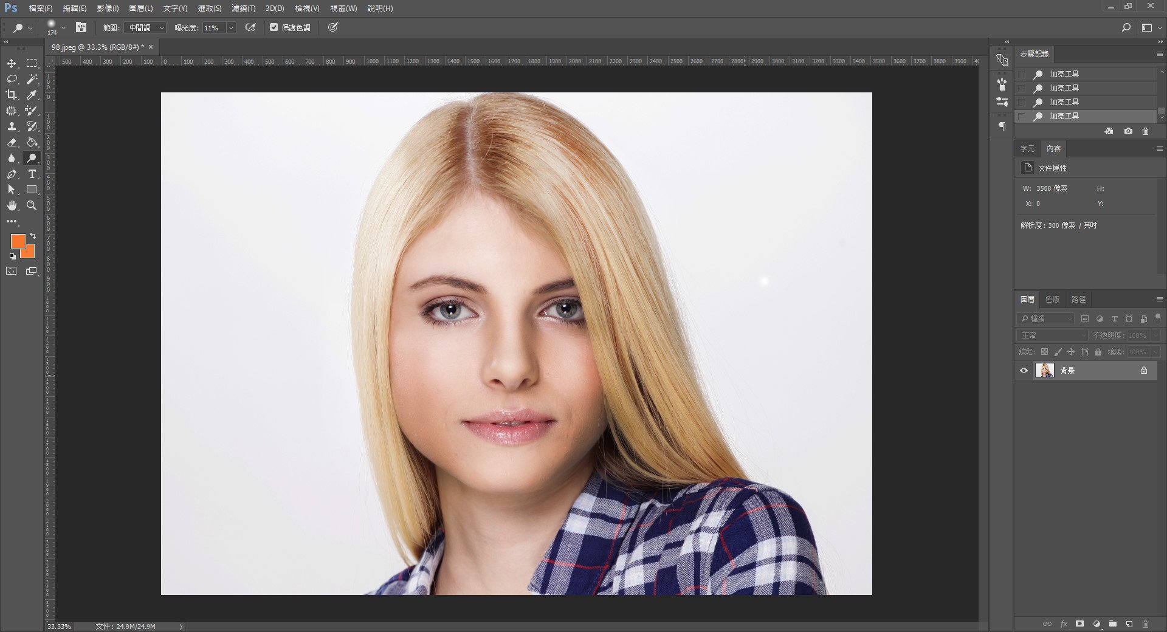Screen dimensions: 1167x632
Task: Open the 不透明度 opacity dropdown arrow
Action: click(1155, 335)
